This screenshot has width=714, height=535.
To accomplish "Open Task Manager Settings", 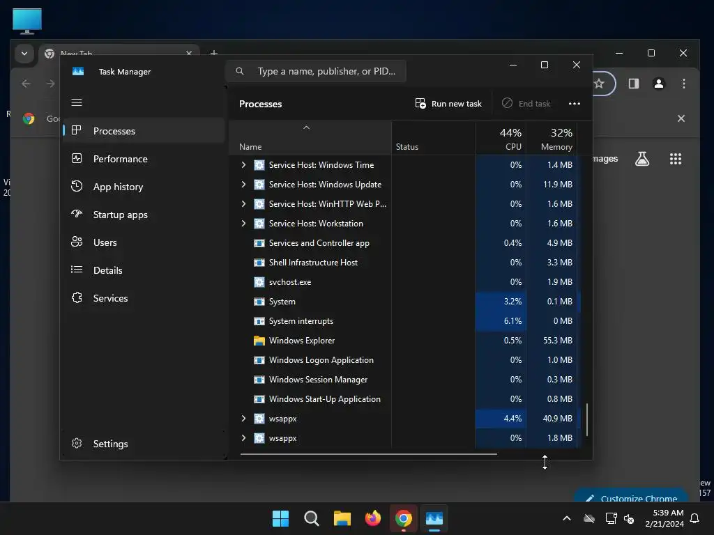I will pyautogui.click(x=144, y=444).
